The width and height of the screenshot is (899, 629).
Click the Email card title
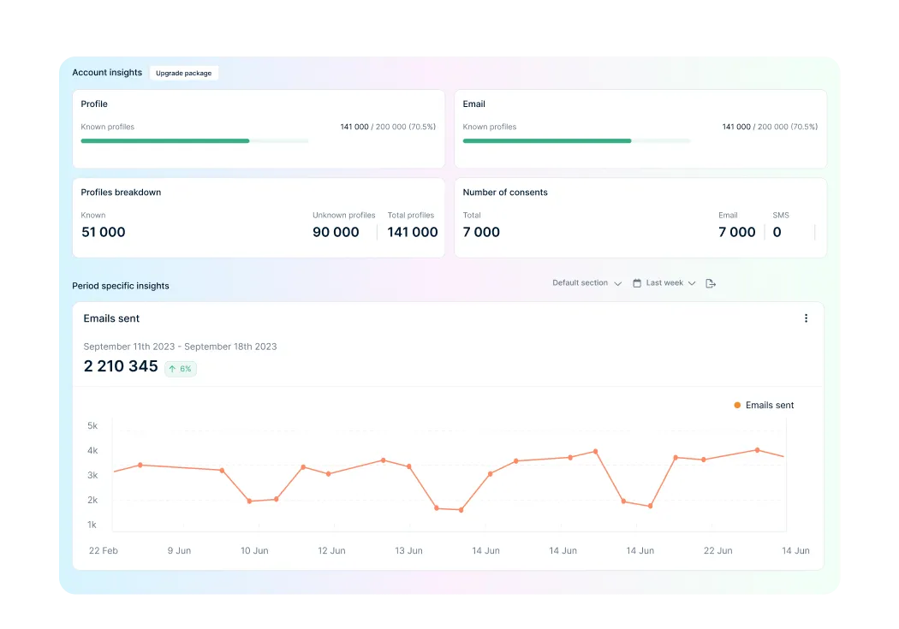473,104
